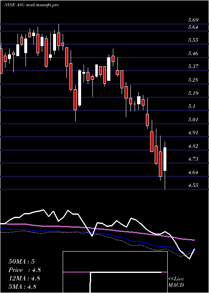Click the NYSE ASG mail.munafa.pro title text
The height and width of the screenshot is (293, 209).
[31, 5]
